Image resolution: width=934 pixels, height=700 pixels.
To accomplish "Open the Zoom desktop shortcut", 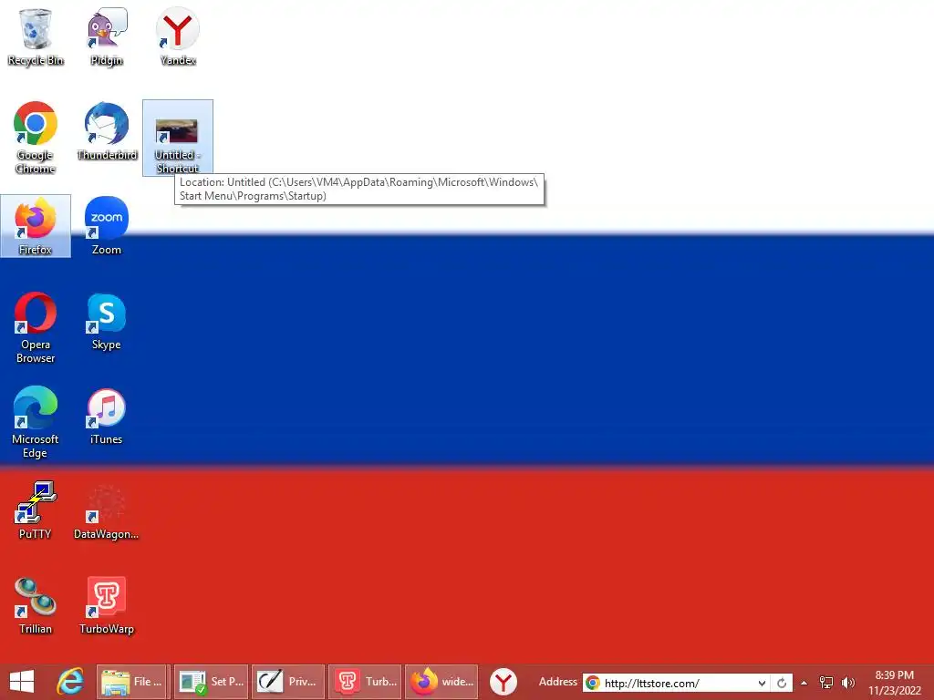I will [106, 226].
